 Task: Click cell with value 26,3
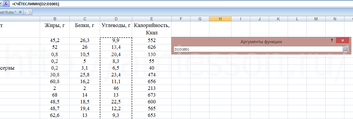tap(85, 41)
